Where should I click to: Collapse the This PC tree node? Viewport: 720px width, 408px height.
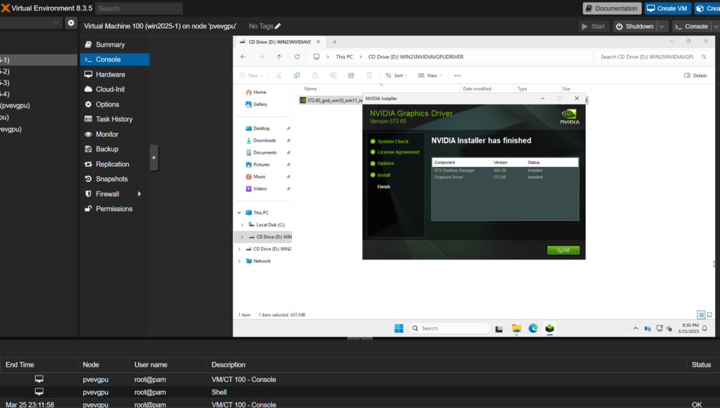[x=239, y=213]
